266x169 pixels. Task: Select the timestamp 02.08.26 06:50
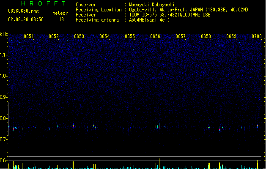click(x=26, y=19)
